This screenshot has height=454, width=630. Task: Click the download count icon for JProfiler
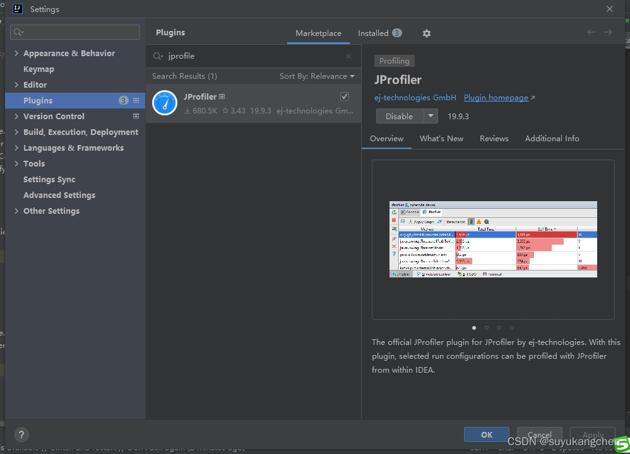click(x=187, y=111)
